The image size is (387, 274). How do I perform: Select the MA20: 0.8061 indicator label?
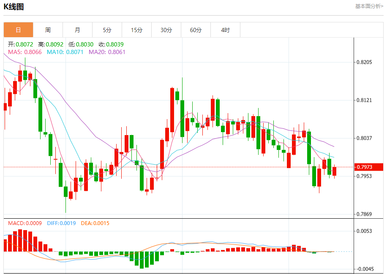107,52
